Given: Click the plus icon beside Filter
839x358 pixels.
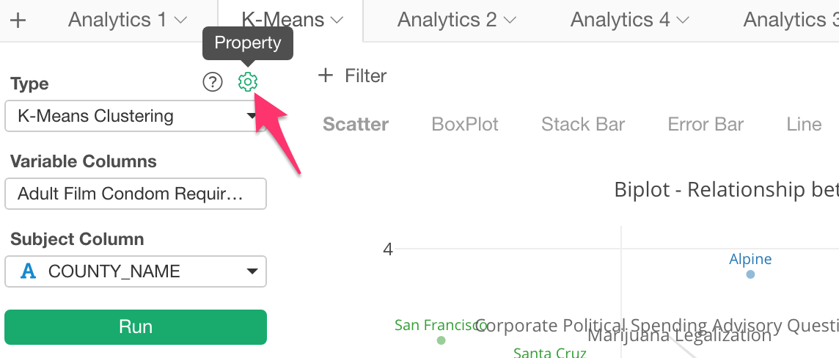Looking at the screenshot, I should point(326,76).
